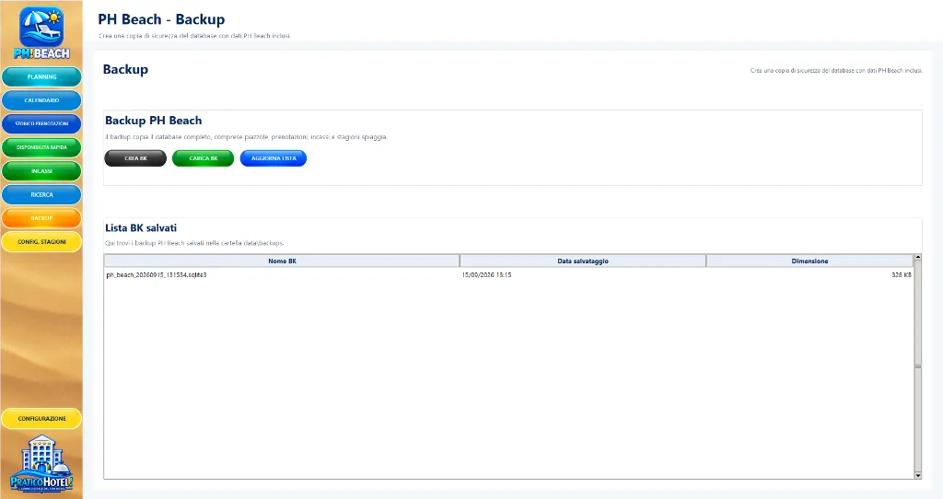Click the list scrollbar down arrow
The image size is (943, 499).
(918, 476)
